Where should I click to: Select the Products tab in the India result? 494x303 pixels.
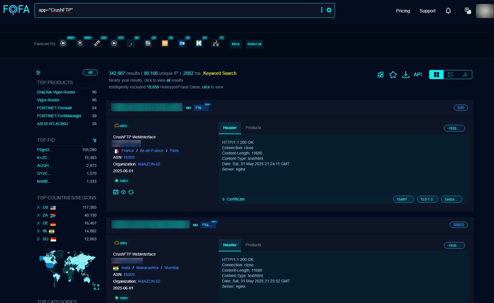(253, 245)
